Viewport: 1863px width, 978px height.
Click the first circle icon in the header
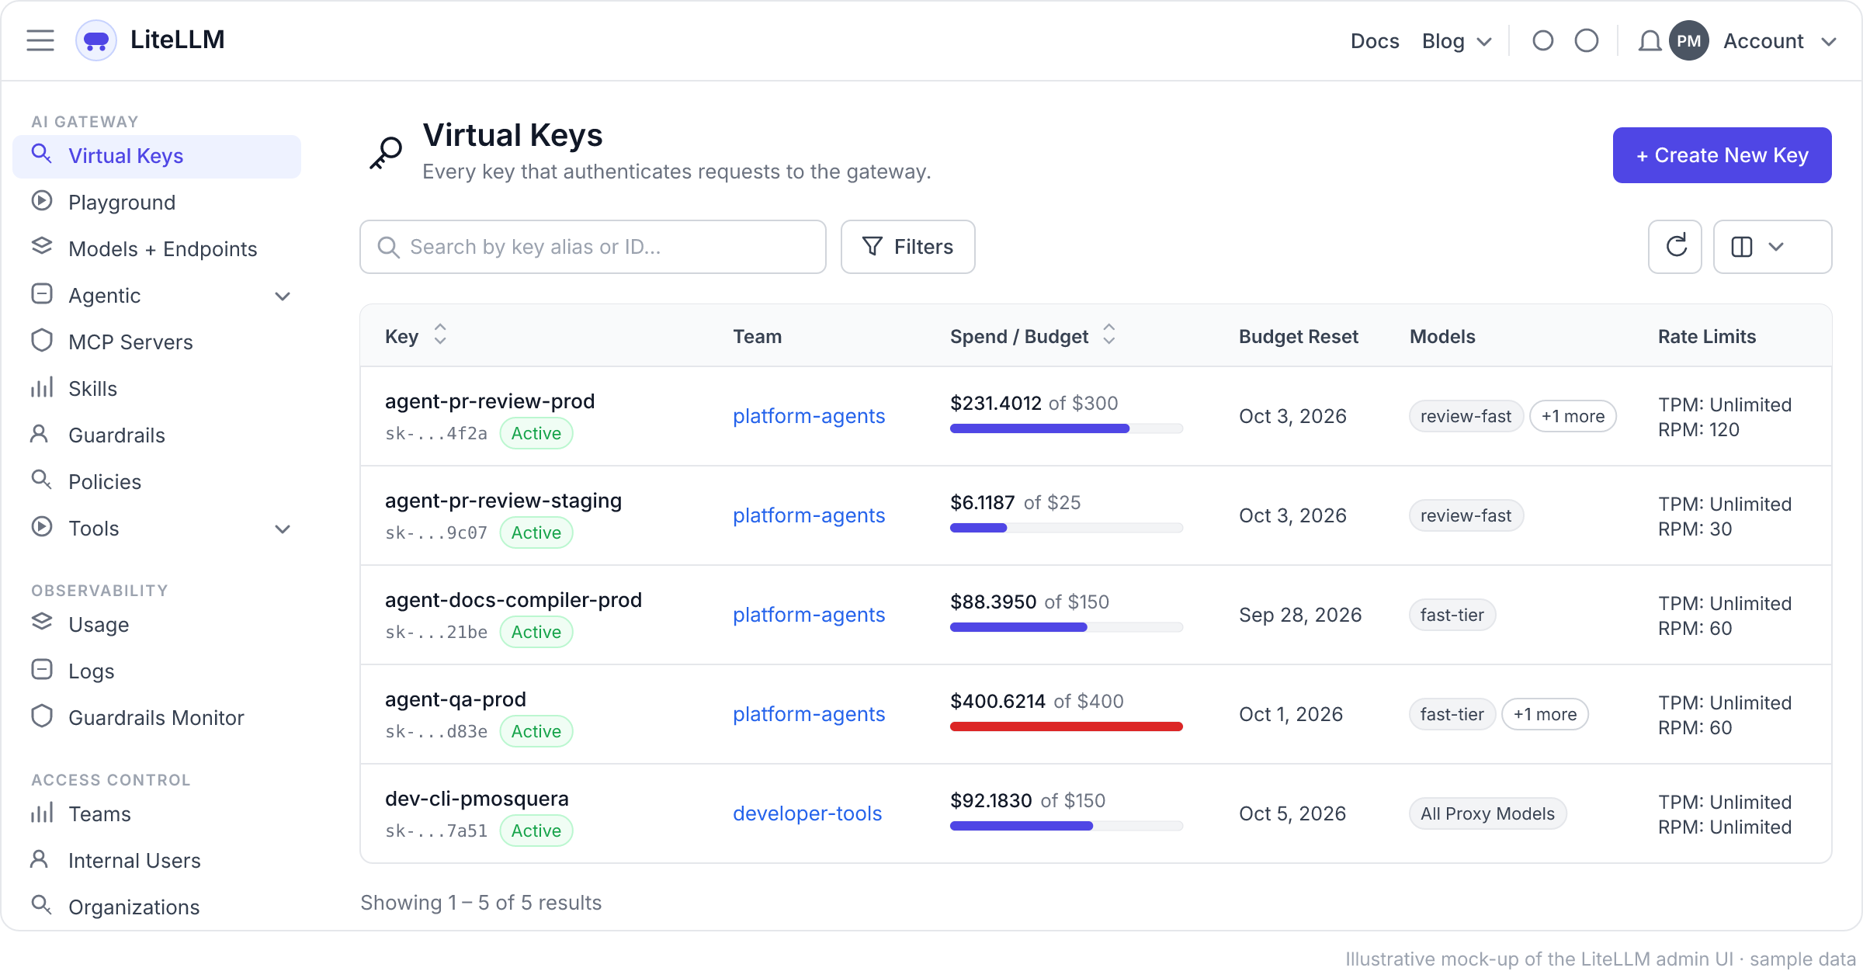[1543, 40]
